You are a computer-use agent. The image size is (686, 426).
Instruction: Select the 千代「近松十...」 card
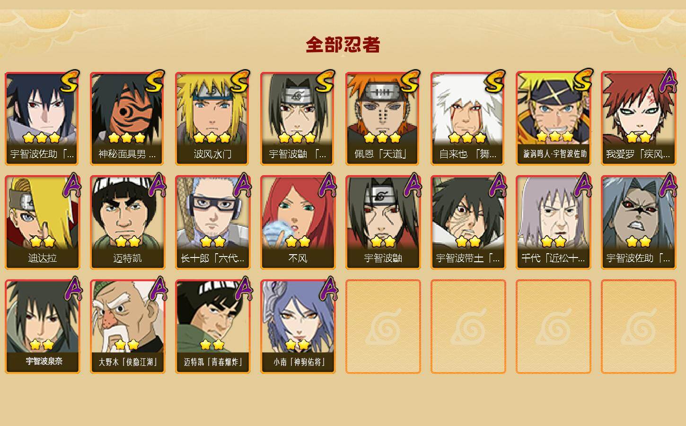click(x=553, y=222)
